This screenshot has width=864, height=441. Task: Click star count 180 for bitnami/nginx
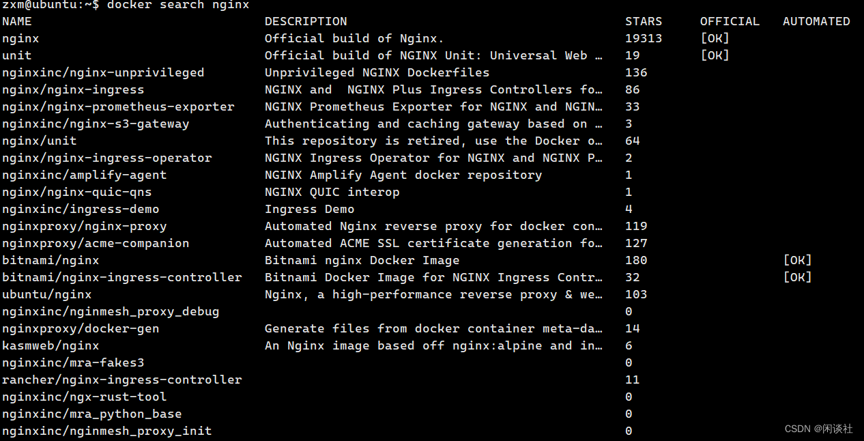coord(636,260)
